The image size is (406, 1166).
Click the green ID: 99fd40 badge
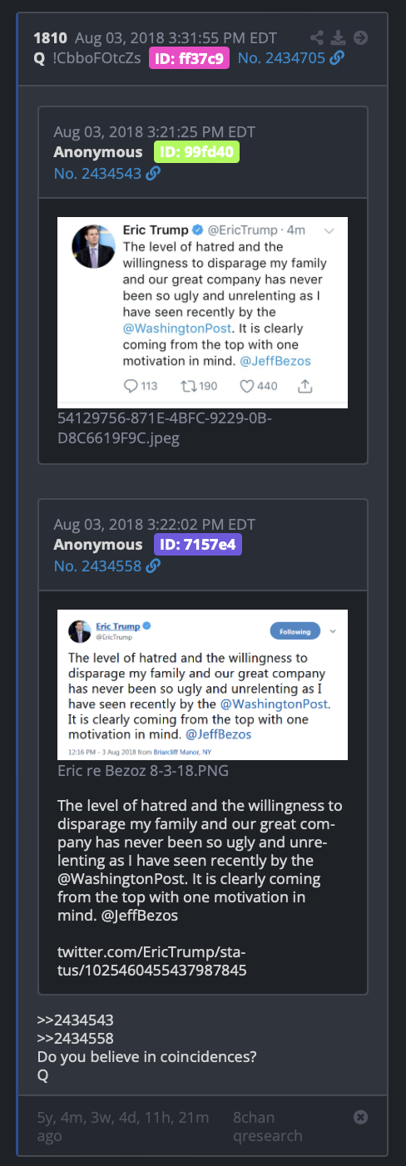(196, 152)
